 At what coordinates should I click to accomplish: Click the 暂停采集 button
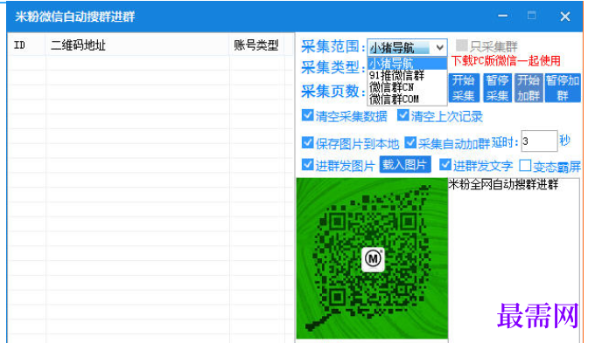[x=498, y=88]
